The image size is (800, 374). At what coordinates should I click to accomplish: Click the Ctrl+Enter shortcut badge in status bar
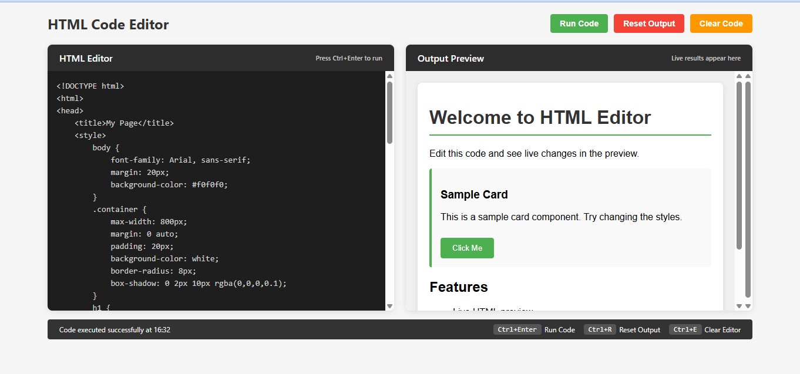[517, 329]
